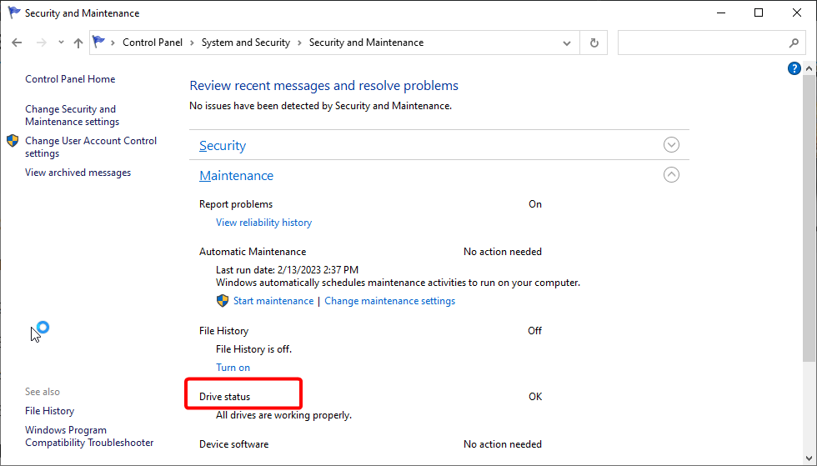
Task: Maximize the Security and Maintenance window
Action: tap(759, 13)
